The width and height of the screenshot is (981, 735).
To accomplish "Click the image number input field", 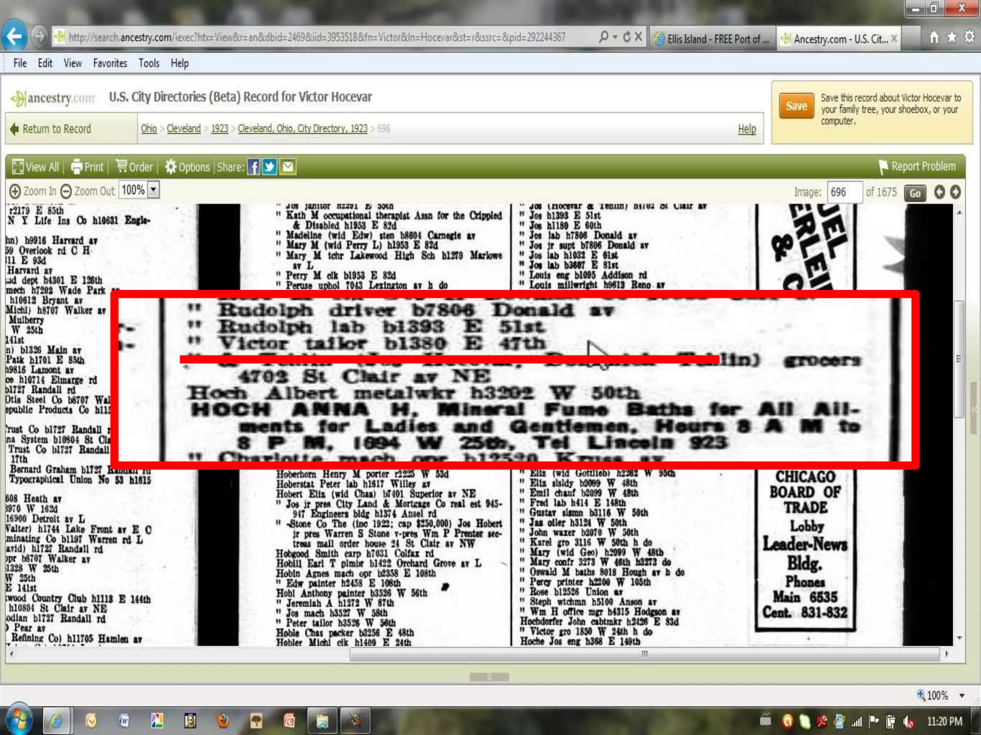I will [x=844, y=192].
